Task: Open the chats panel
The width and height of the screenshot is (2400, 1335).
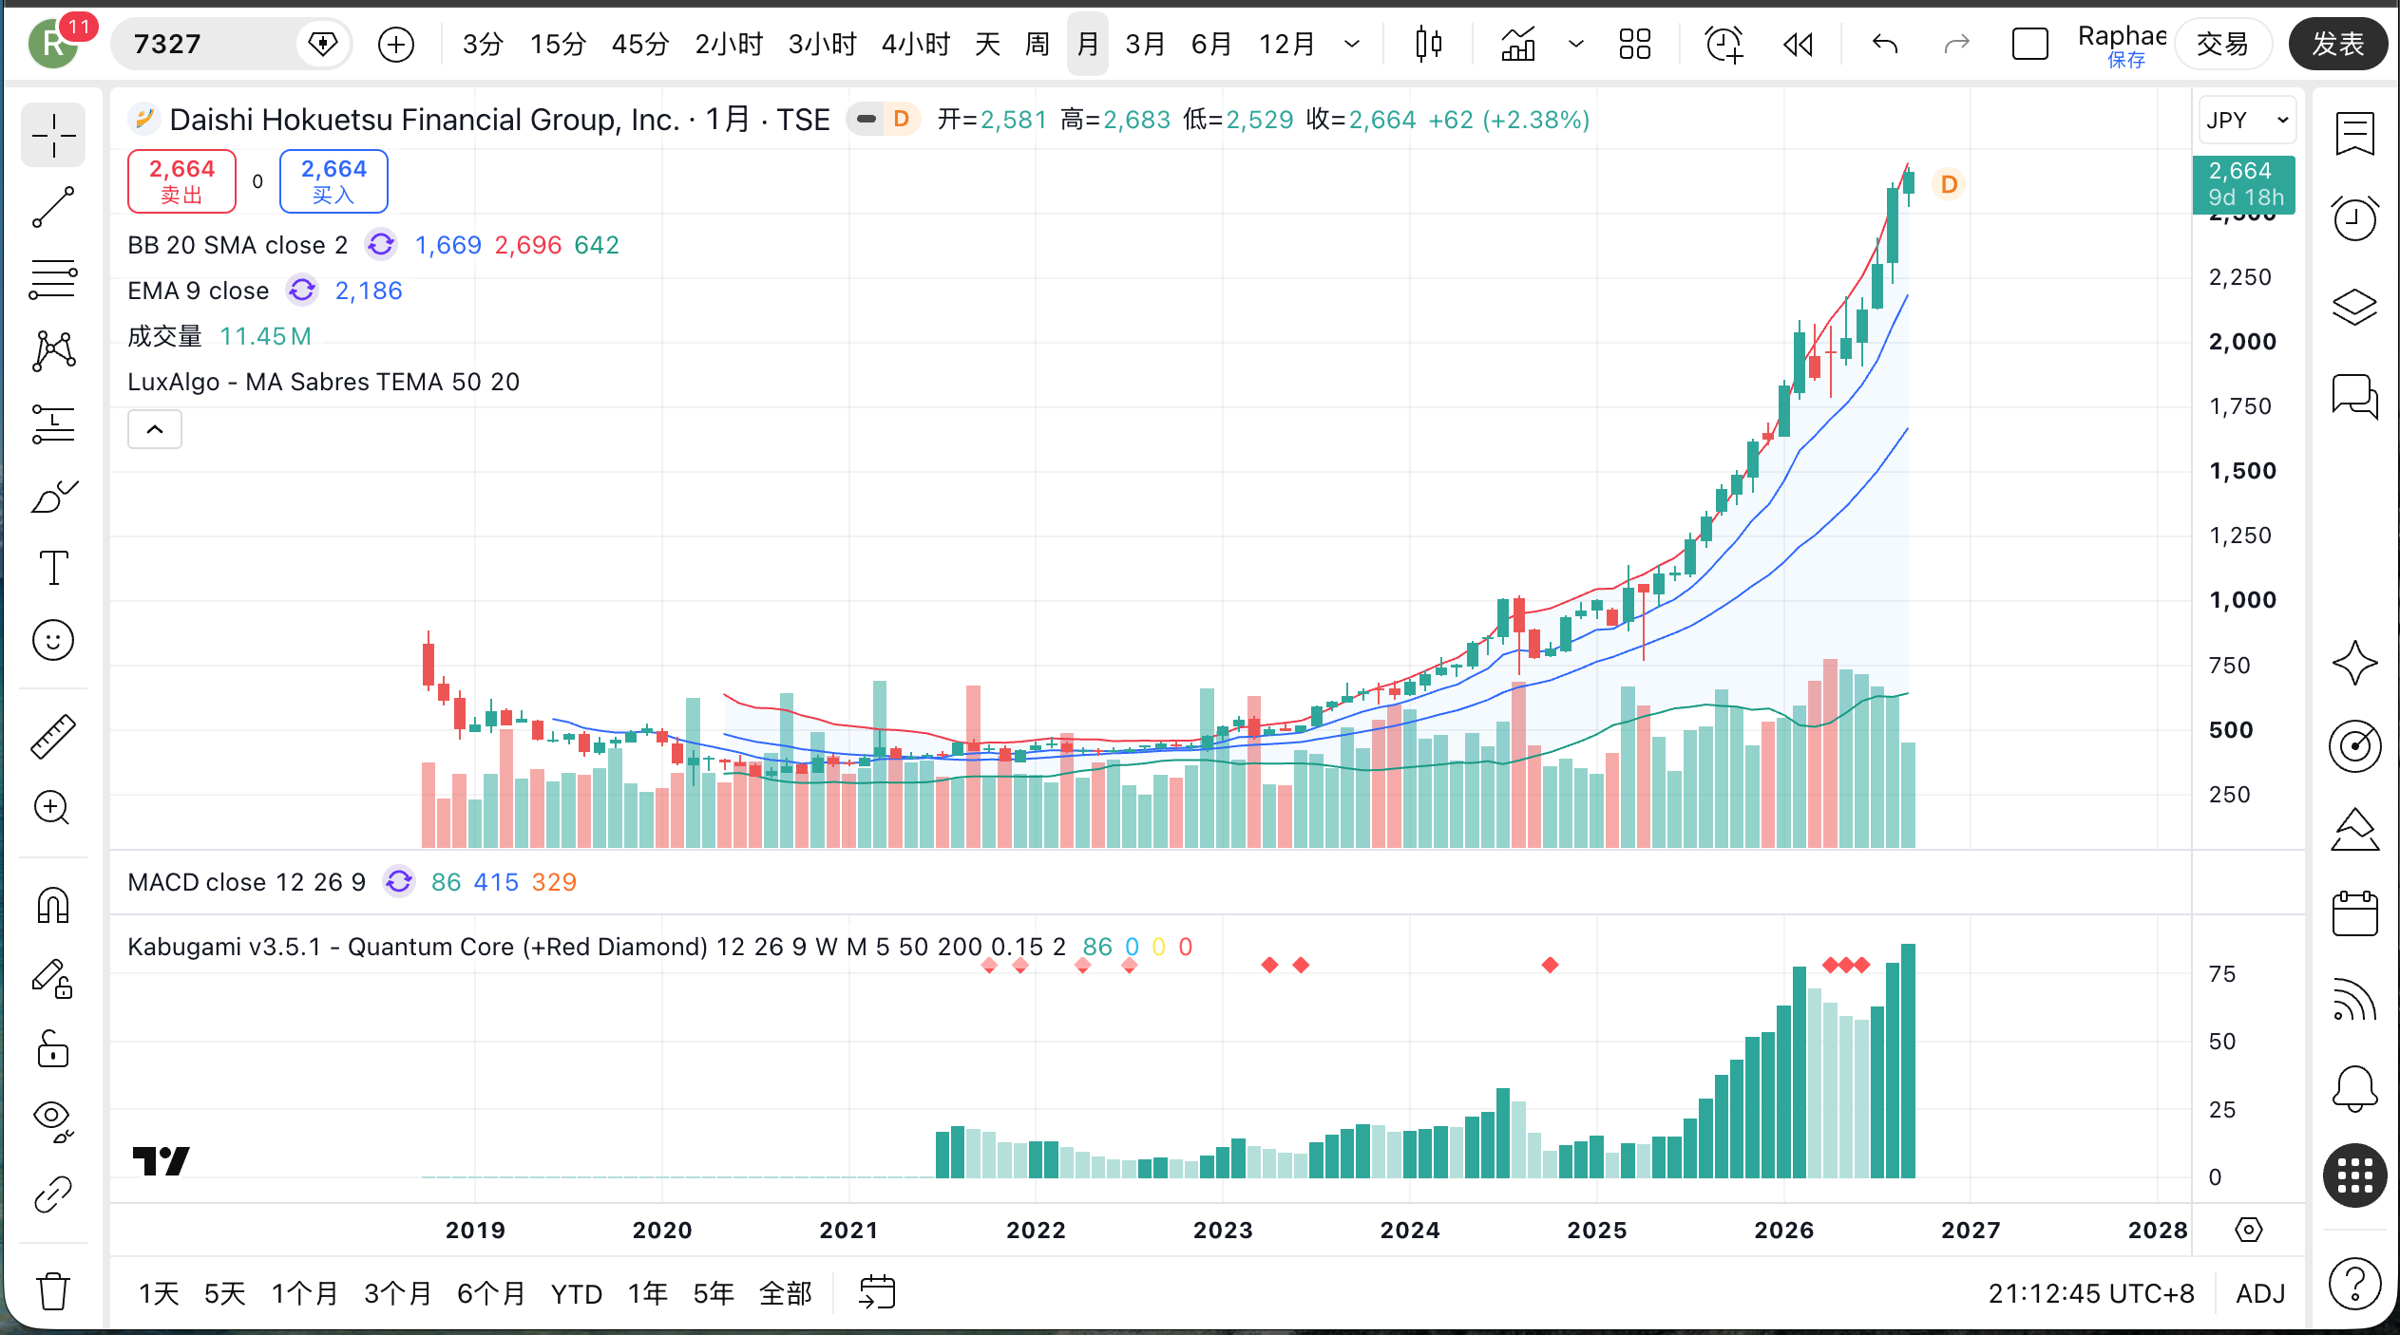Action: [x=2354, y=395]
